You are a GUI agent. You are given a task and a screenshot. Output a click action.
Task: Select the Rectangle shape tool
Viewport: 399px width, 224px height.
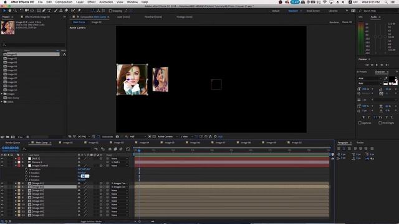(39, 11)
